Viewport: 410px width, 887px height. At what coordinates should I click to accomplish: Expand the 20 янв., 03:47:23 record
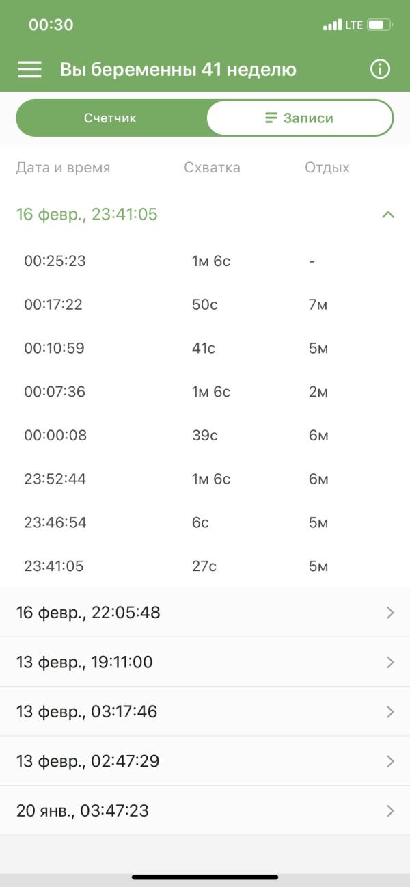(205, 810)
